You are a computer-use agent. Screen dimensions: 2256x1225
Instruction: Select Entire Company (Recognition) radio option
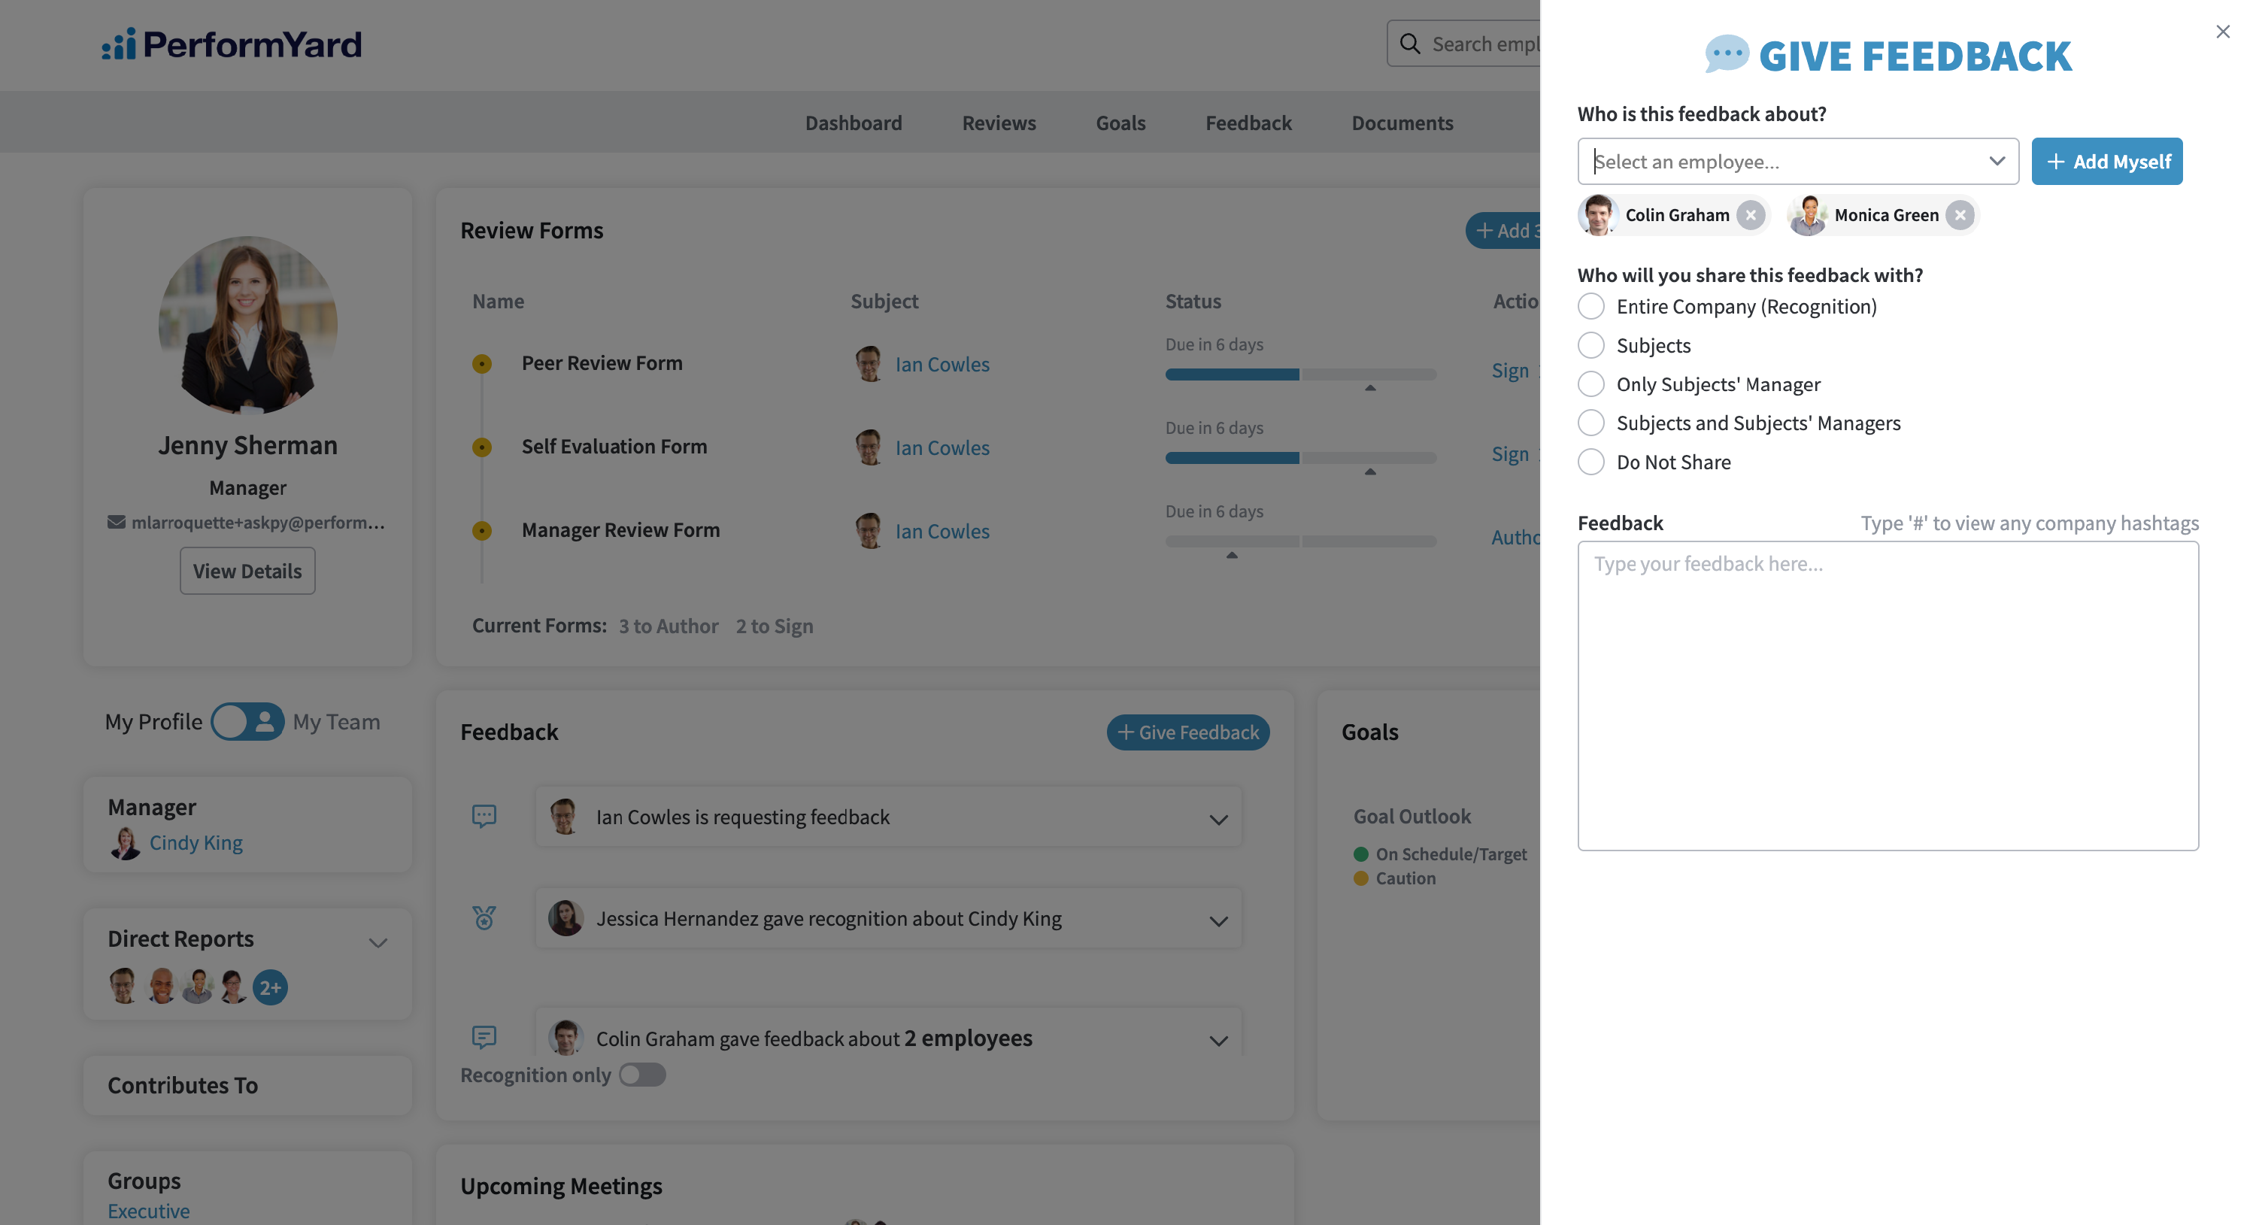pos(1590,307)
